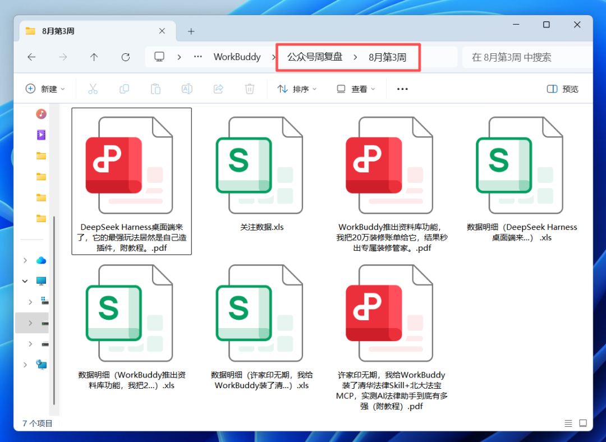Refresh the current folder view
The height and width of the screenshot is (442, 606).
tap(125, 57)
